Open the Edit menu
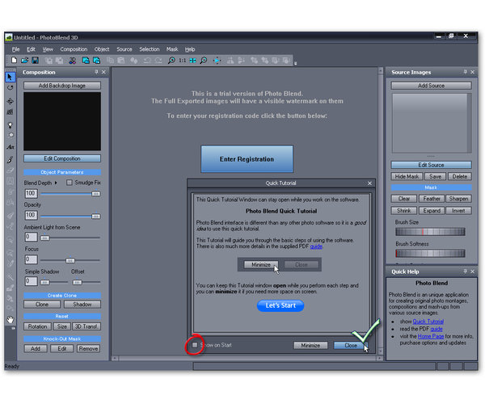485x404 pixels. pos(31,49)
